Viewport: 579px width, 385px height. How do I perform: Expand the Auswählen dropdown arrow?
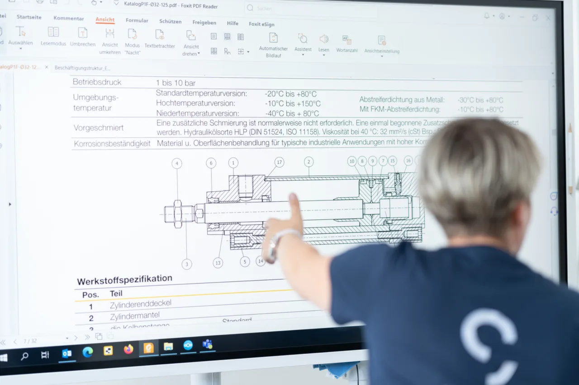20,49
